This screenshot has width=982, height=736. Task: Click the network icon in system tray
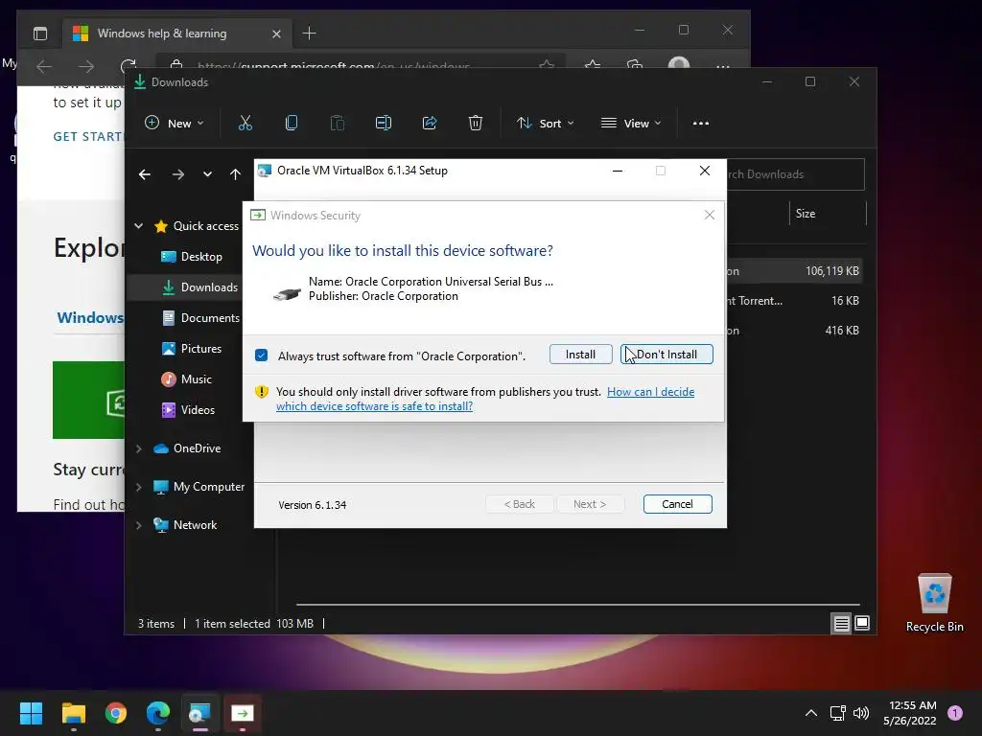tap(837, 713)
